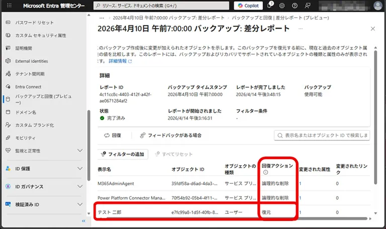This screenshot has width=386, height=229.
Task: Click the External Identities icon
Action: [x=8, y=61]
